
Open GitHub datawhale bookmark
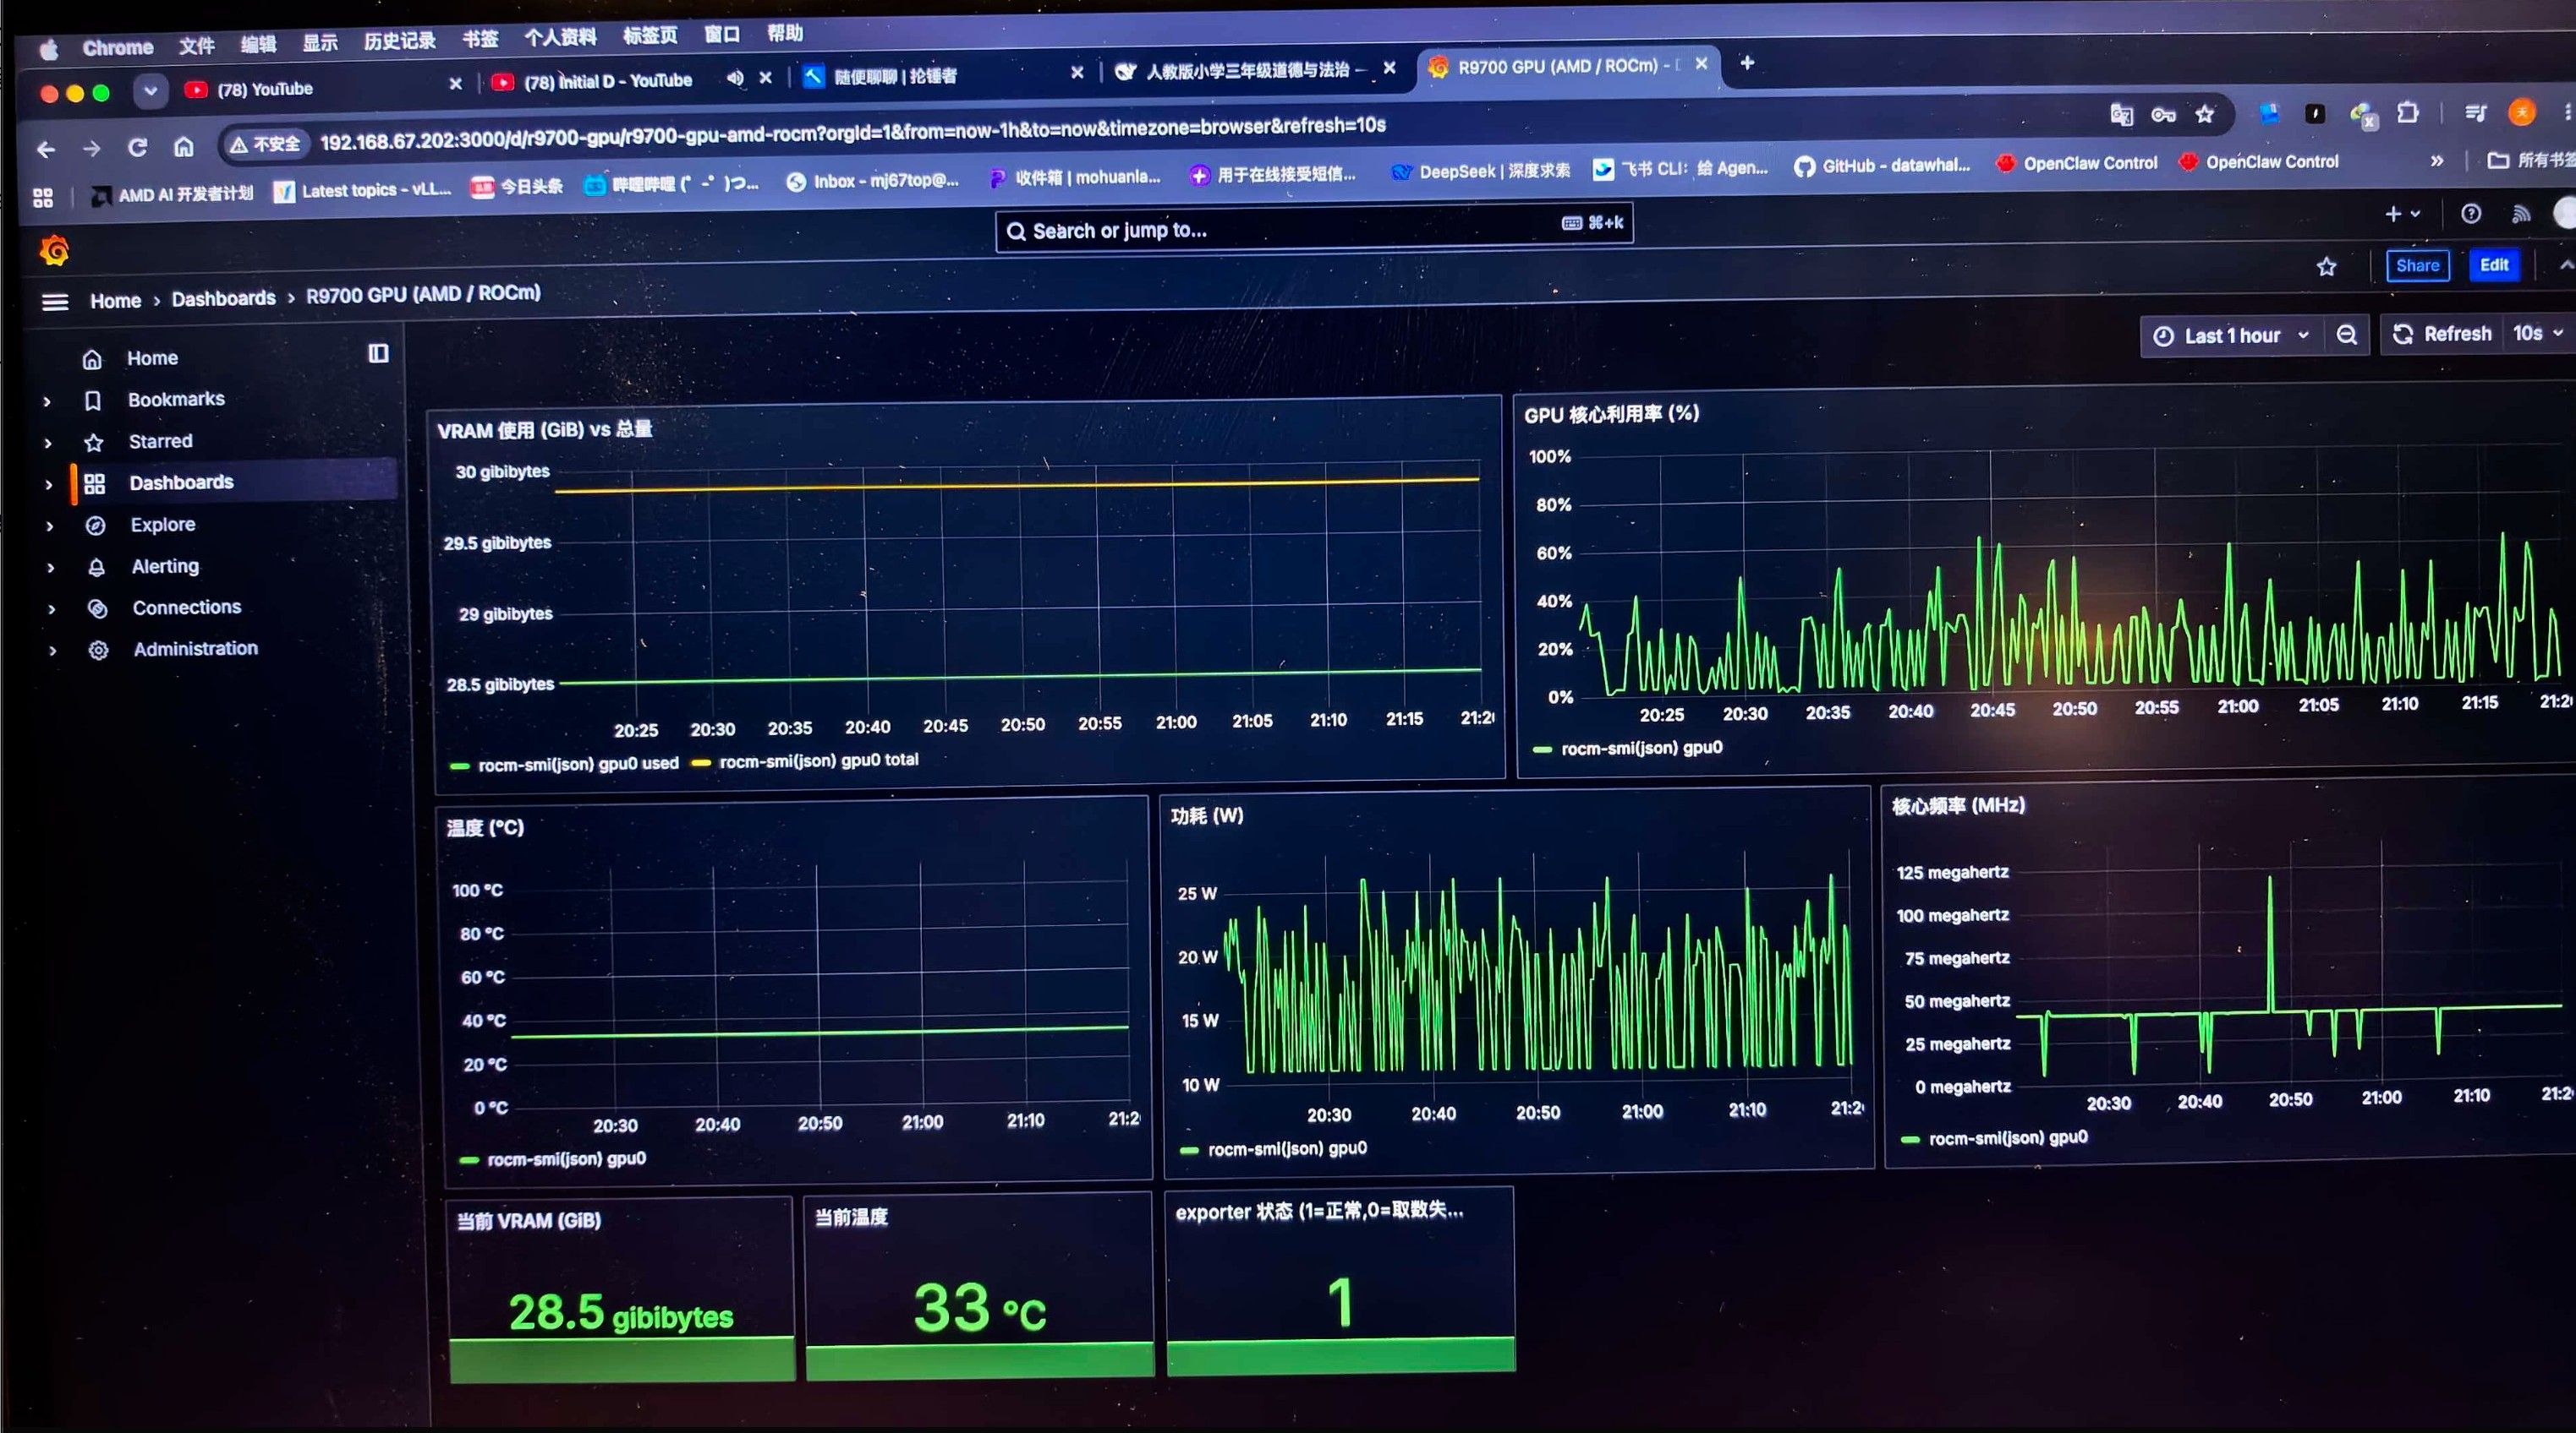pyautogui.click(x=1883, y=166)
